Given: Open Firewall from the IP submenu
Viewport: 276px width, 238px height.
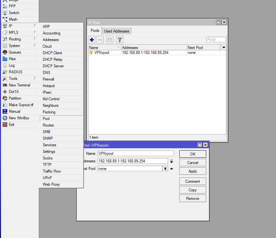Looking at the screenshot, I should click(61, 79).
